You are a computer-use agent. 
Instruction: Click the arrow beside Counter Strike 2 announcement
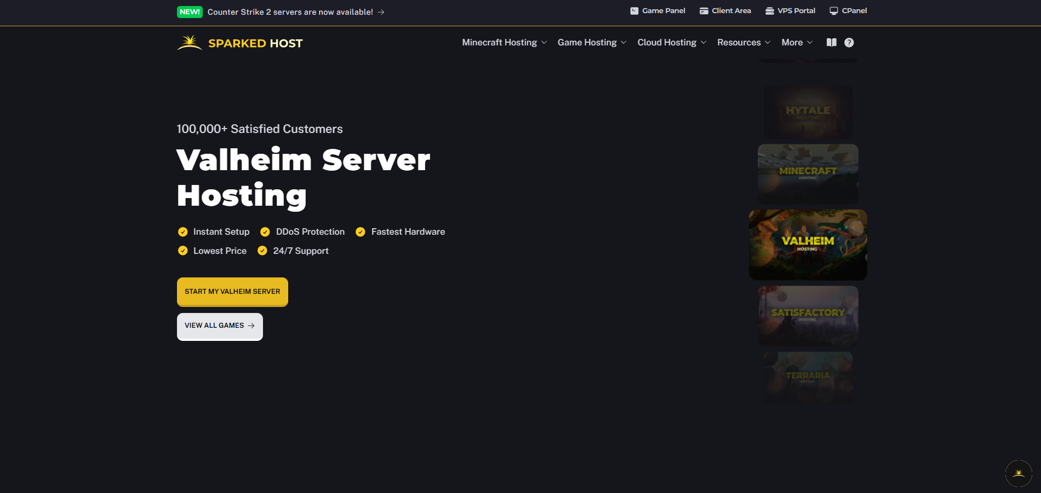(381, 12)
